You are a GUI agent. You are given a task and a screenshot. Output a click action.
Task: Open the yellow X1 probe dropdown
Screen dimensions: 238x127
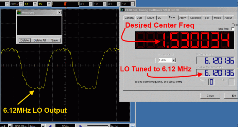click(35, 4)
